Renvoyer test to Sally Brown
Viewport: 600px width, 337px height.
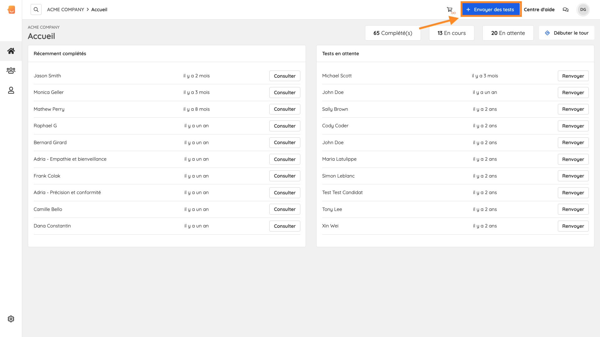573,109
